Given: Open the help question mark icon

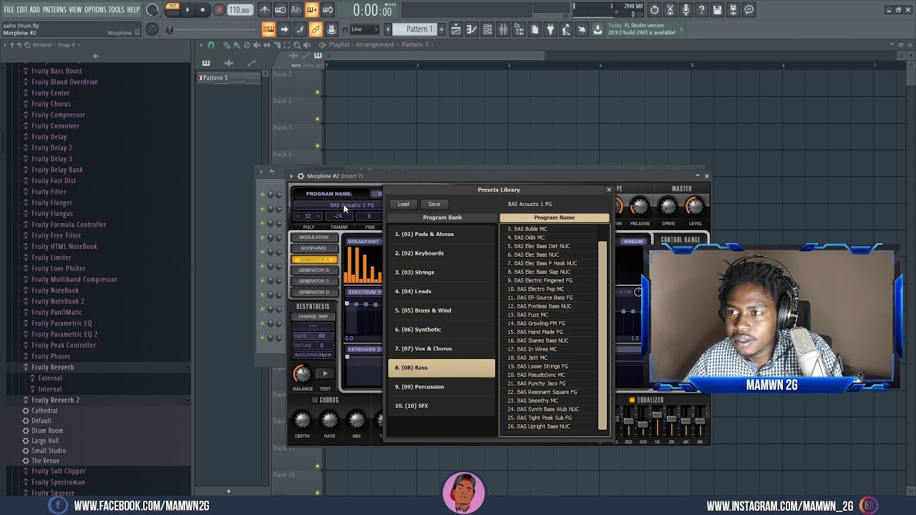Looking at the screenshot, I should pos(701,10).
